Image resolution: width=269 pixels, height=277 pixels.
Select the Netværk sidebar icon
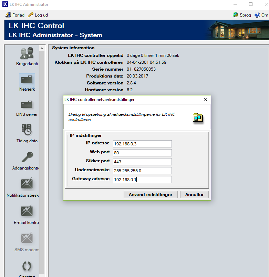click(27, 80)
